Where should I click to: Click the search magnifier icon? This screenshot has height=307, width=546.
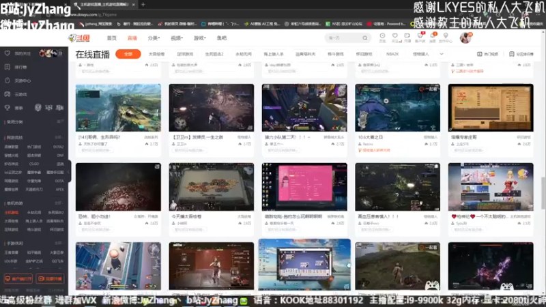tap(364, 38)
